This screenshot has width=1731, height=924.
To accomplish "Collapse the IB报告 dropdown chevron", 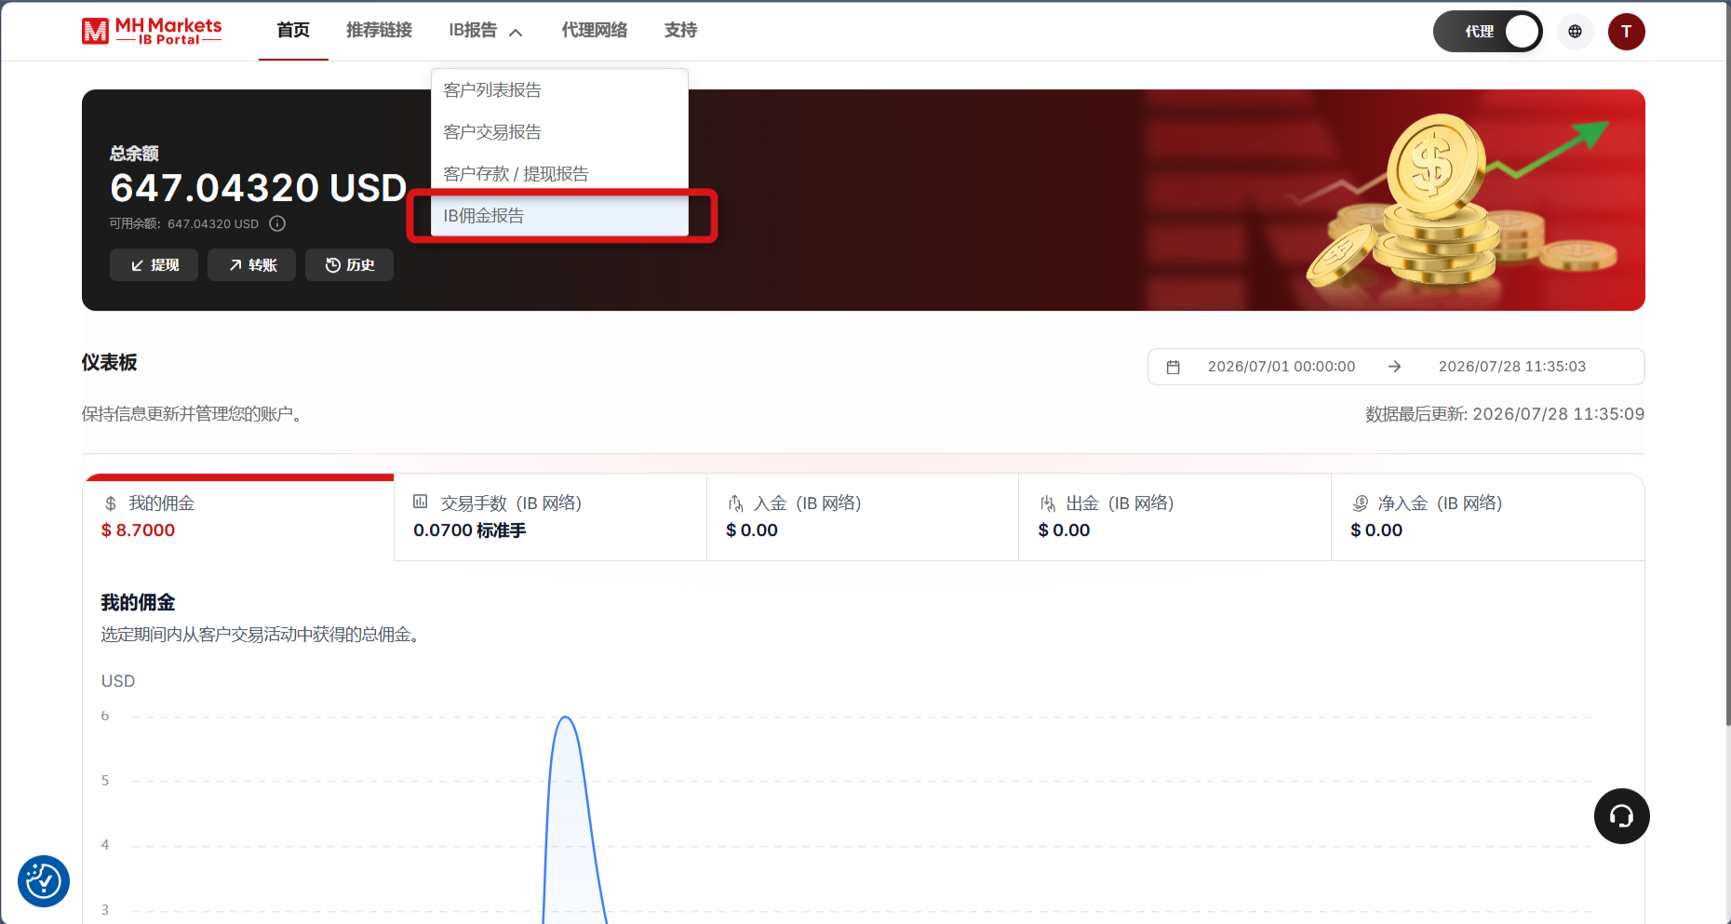I will (516, 33).
